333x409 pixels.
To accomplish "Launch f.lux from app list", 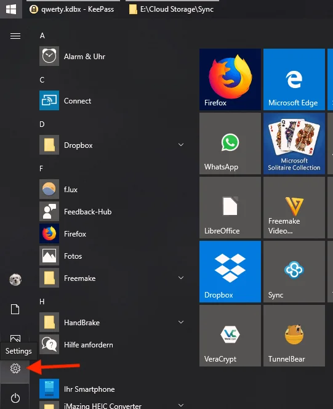I will [x=112, y=189].
